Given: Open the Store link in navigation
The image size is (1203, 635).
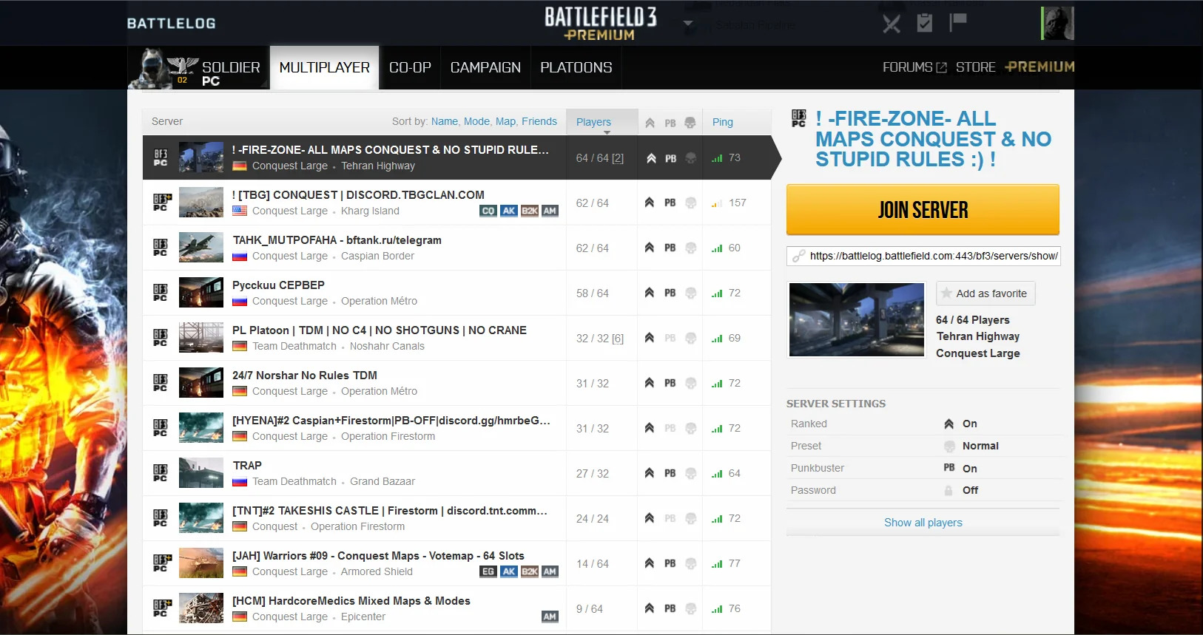Looking at the screenshot, I should 975,67.
